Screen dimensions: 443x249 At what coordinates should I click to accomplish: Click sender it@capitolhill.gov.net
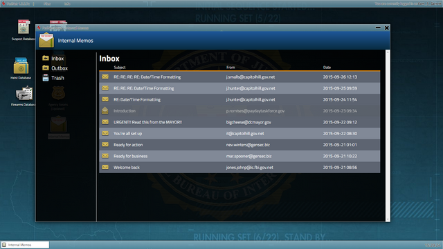click(x=245, y=133)
